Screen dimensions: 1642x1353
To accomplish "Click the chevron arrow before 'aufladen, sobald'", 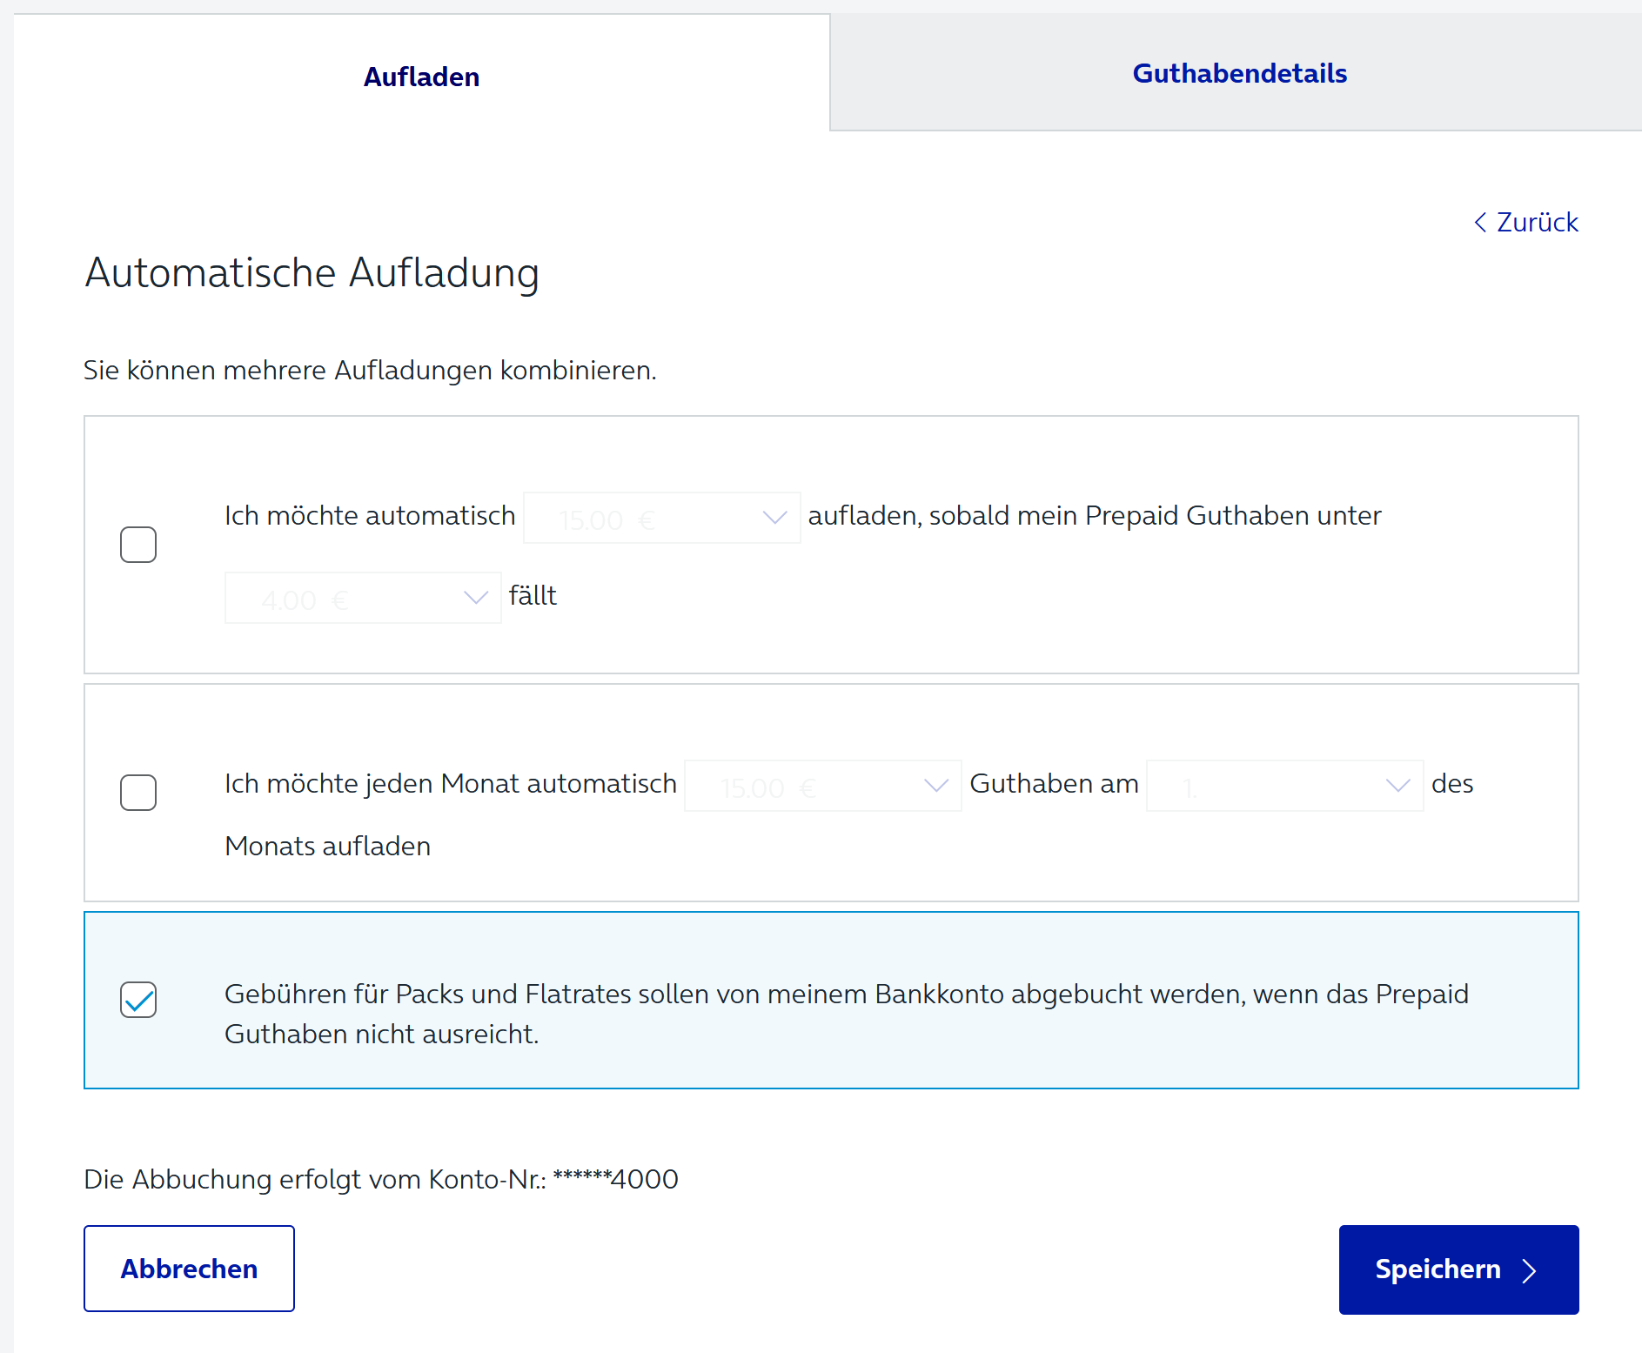I will [x=774, y=518].
